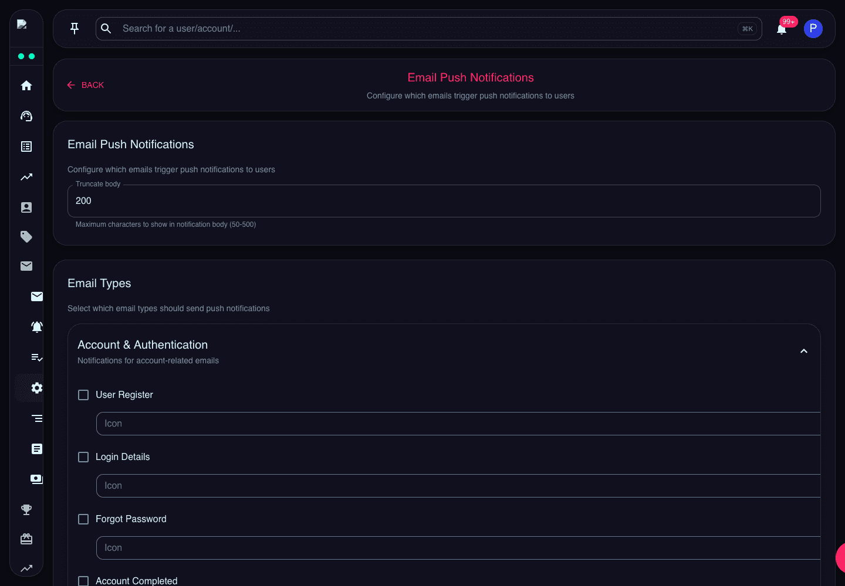Open the indented list menu icon
845x586 pixels.
(x=37, y=418)
